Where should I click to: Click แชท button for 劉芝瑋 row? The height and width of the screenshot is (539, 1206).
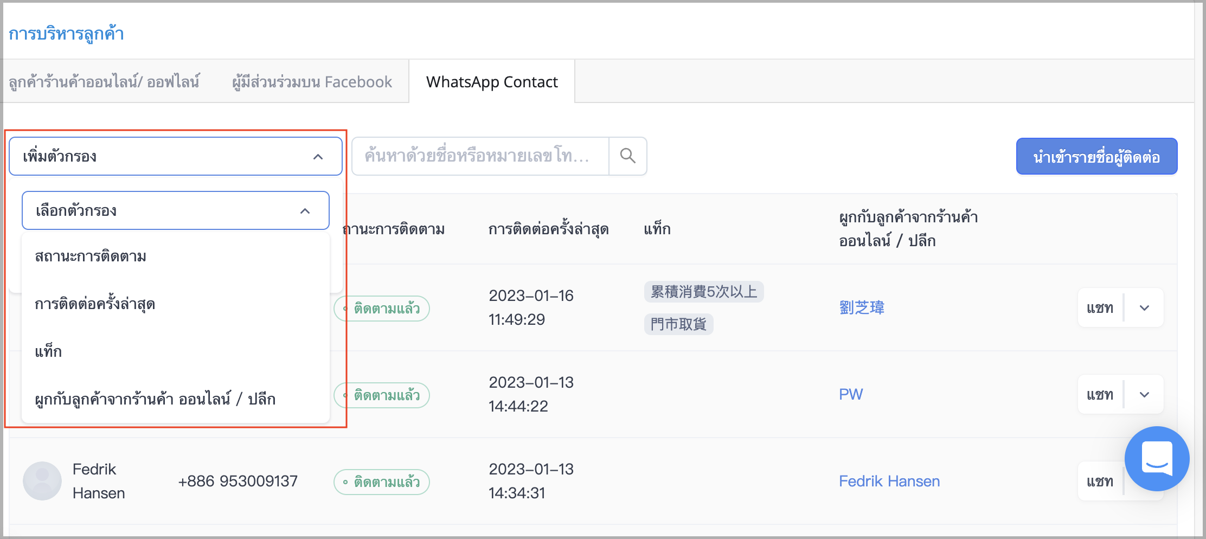tap(1100, 307)
